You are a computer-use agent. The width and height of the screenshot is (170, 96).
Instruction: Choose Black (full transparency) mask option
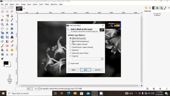click(79, 41)
